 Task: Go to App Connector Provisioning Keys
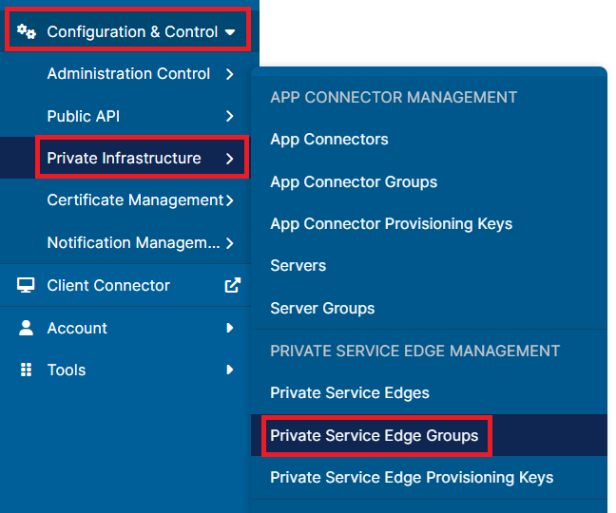coord(392,224)
